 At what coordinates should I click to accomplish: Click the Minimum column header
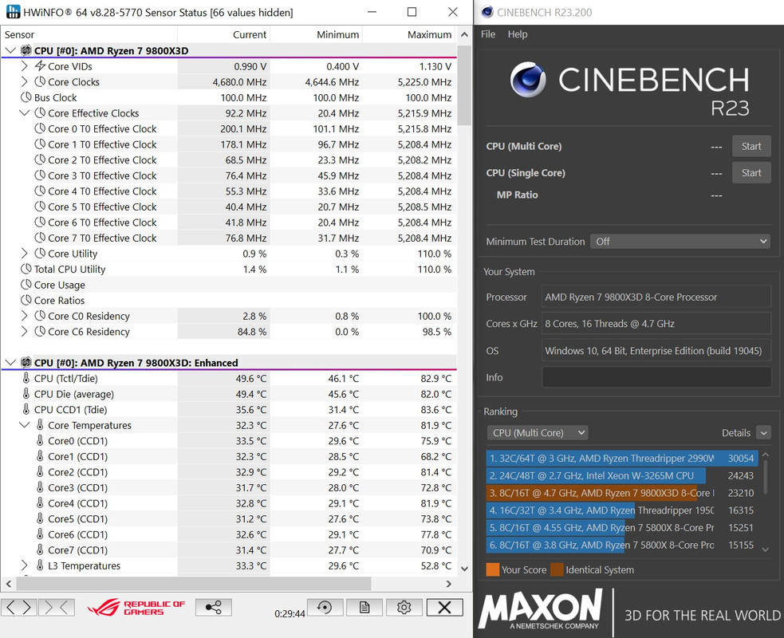tap(316, 34)
